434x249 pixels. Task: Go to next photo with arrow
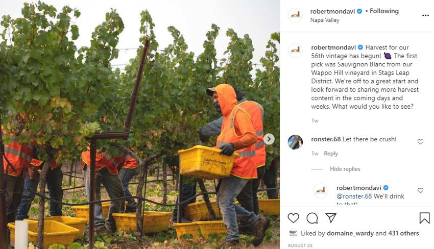click(269, 139)
